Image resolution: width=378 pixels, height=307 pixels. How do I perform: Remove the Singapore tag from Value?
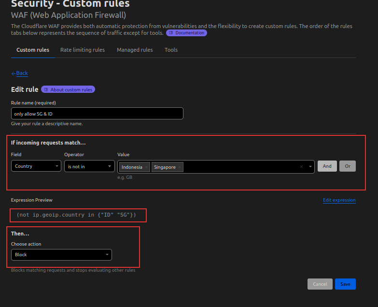(180, 167)
